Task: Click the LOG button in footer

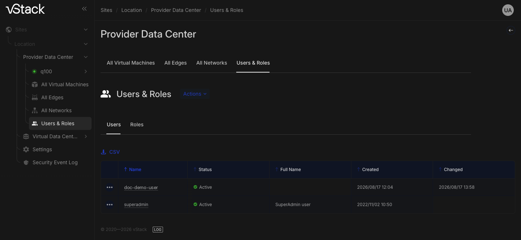Action: point(158,230)
